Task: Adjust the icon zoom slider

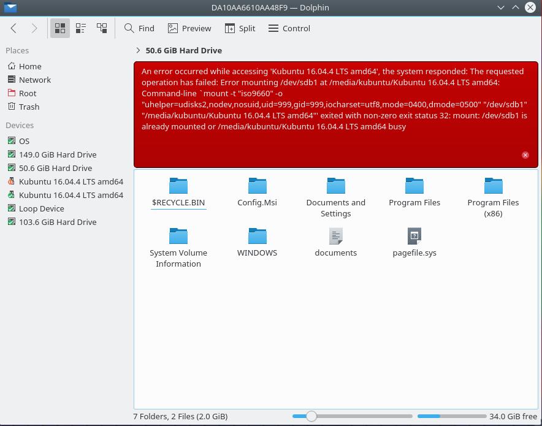Action: coord(311,416)
